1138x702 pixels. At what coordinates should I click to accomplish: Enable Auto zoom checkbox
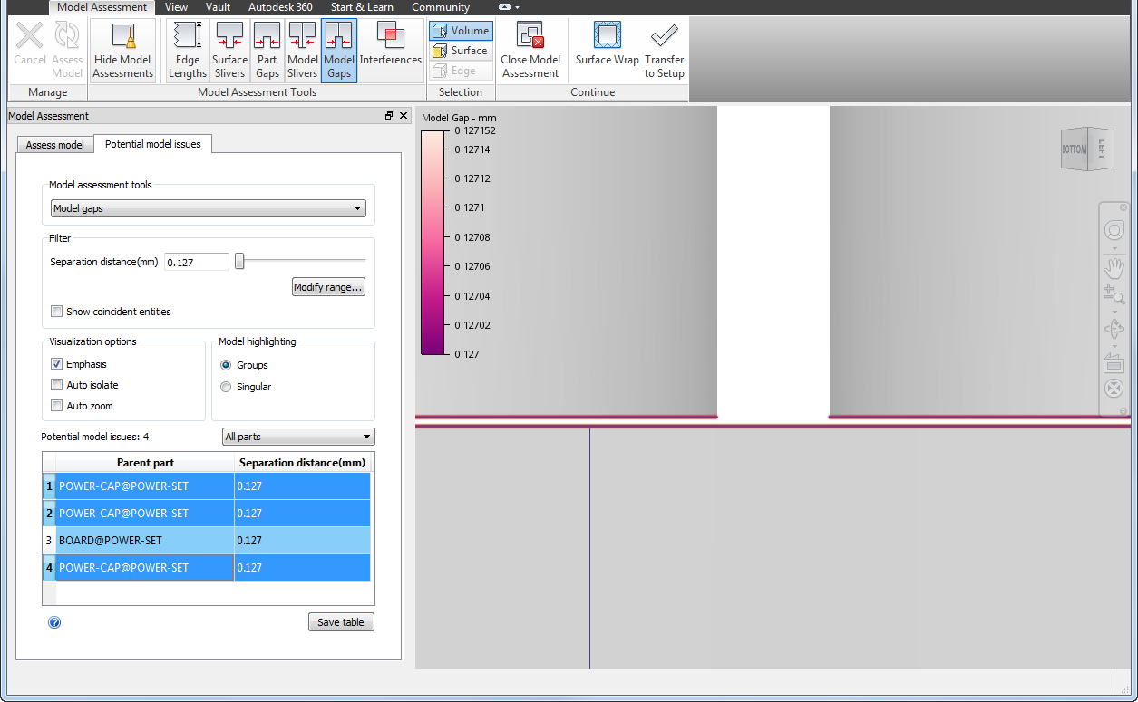click(x=57, y=406)
